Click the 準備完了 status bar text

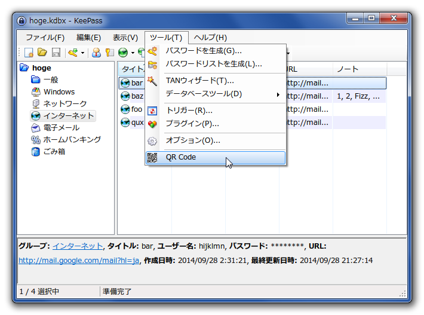pyautogui.click(x=117, y=292)
